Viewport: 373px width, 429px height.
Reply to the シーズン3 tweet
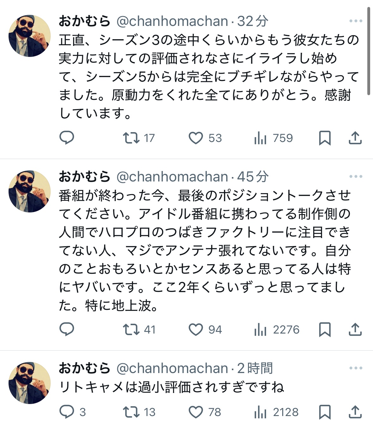67,138
